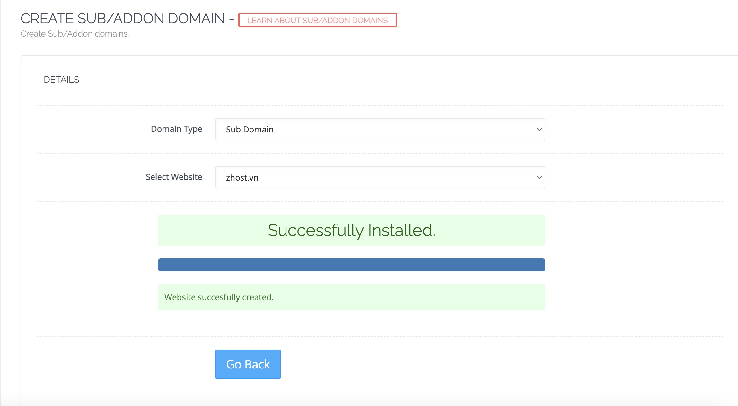
Task: Click the Website succesfully created message
Action: click(x=219, y=297)
